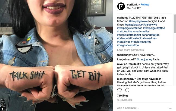
Task: Click the comments panel scrollbar
Action: pos(175,24)
